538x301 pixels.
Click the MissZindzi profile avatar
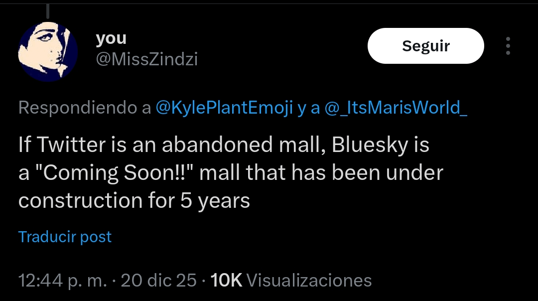[x=48, y=51]
